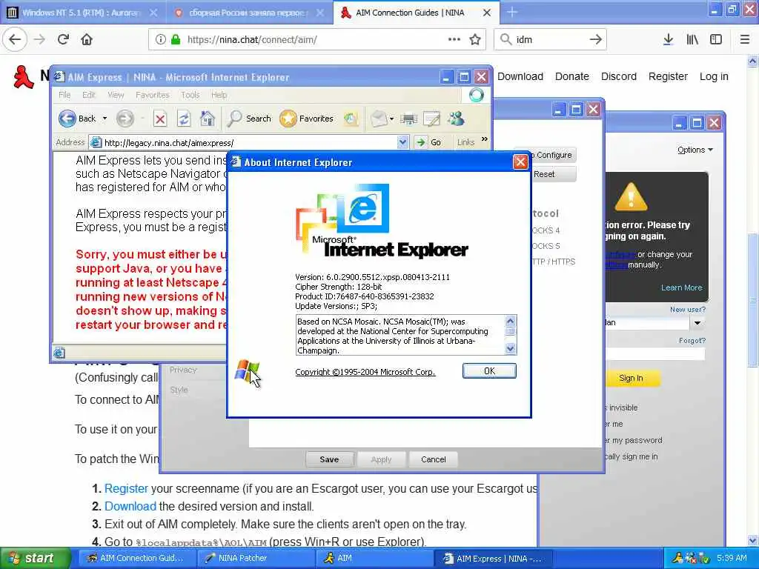Screen dimensions: 759x569
Task: Click the IE Search magnifier button
Action: coord(249,119)
